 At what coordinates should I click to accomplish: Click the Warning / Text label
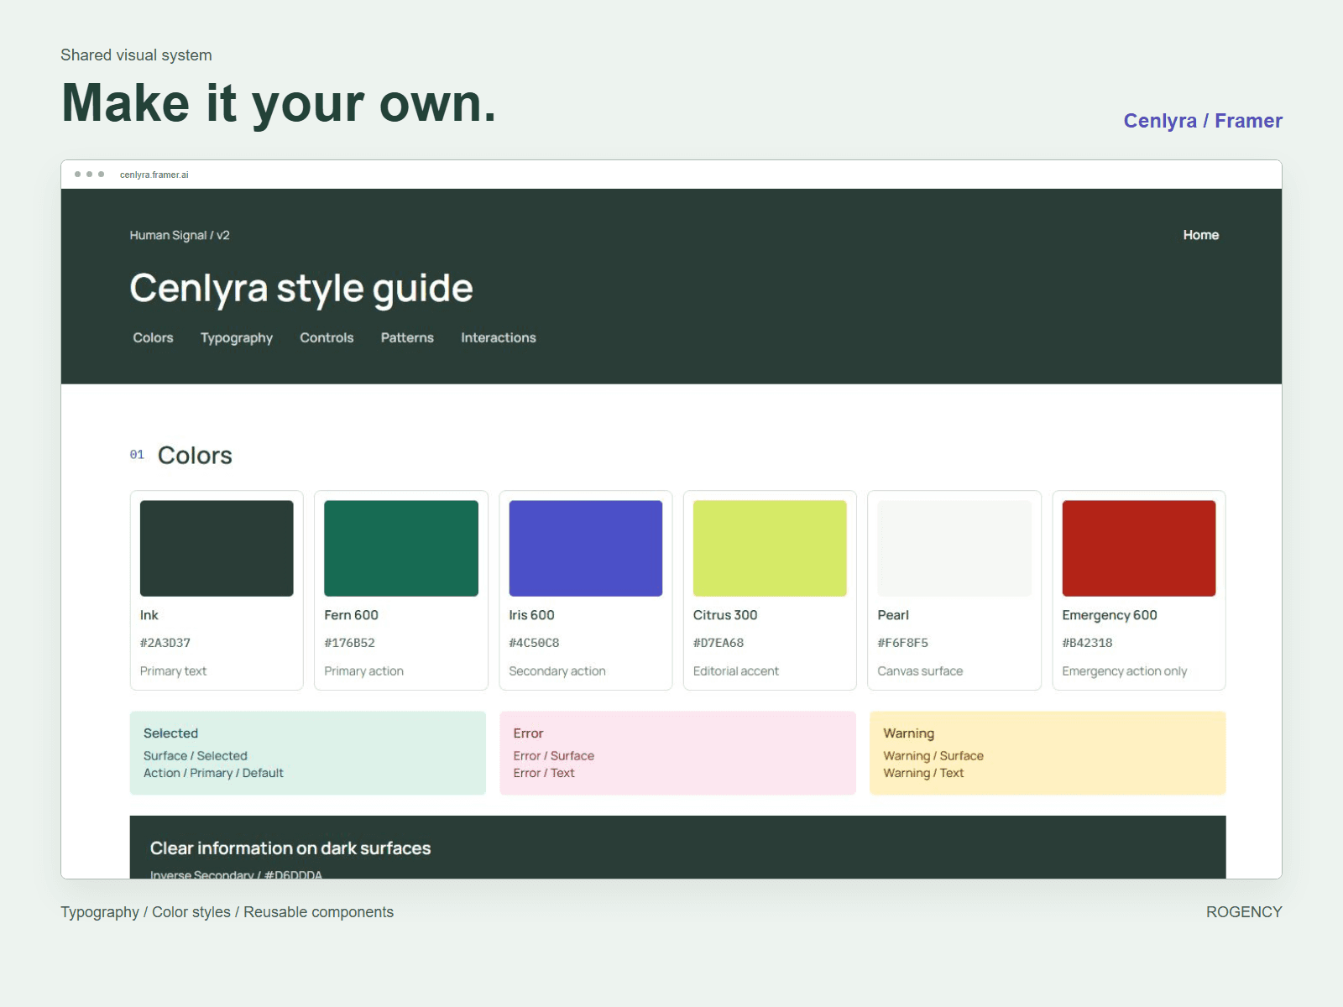pyautogui.click(x=923, y=773)
